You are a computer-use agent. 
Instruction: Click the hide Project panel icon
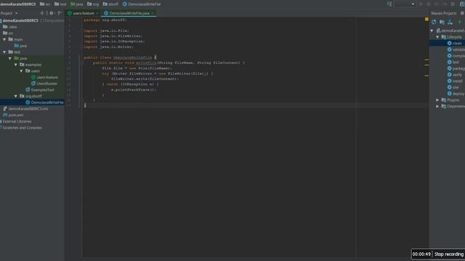pyautogui.click(x=60, y=13)
